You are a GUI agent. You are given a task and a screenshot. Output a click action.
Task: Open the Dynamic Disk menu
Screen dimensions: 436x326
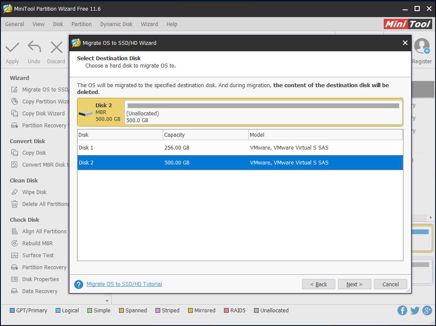pos(116,24)
